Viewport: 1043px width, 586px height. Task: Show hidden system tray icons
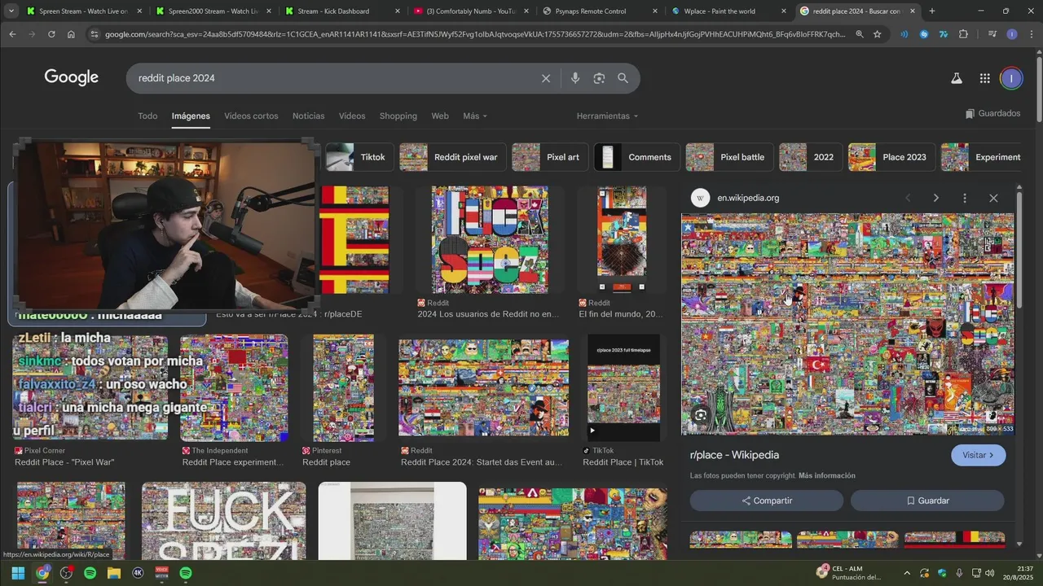(x=906, y=573)
